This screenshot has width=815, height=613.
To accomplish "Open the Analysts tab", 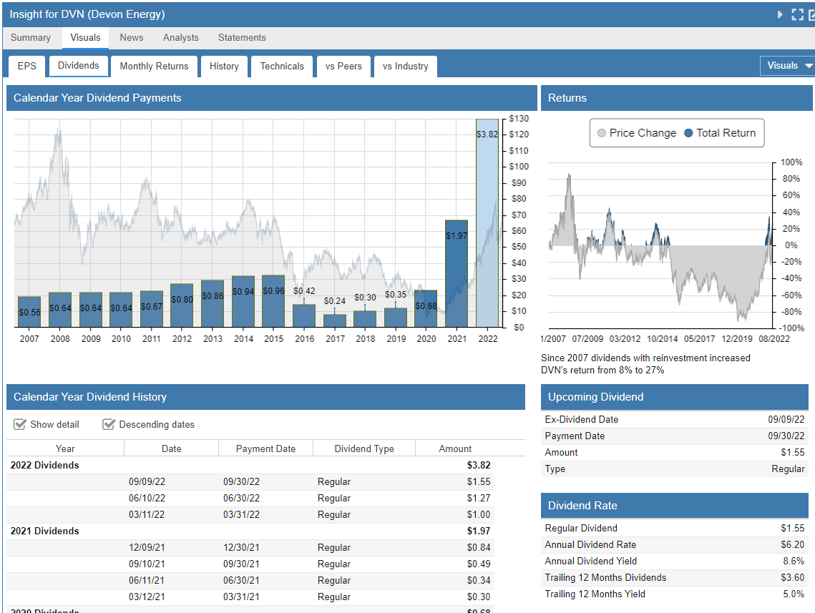I will (181, 37).
